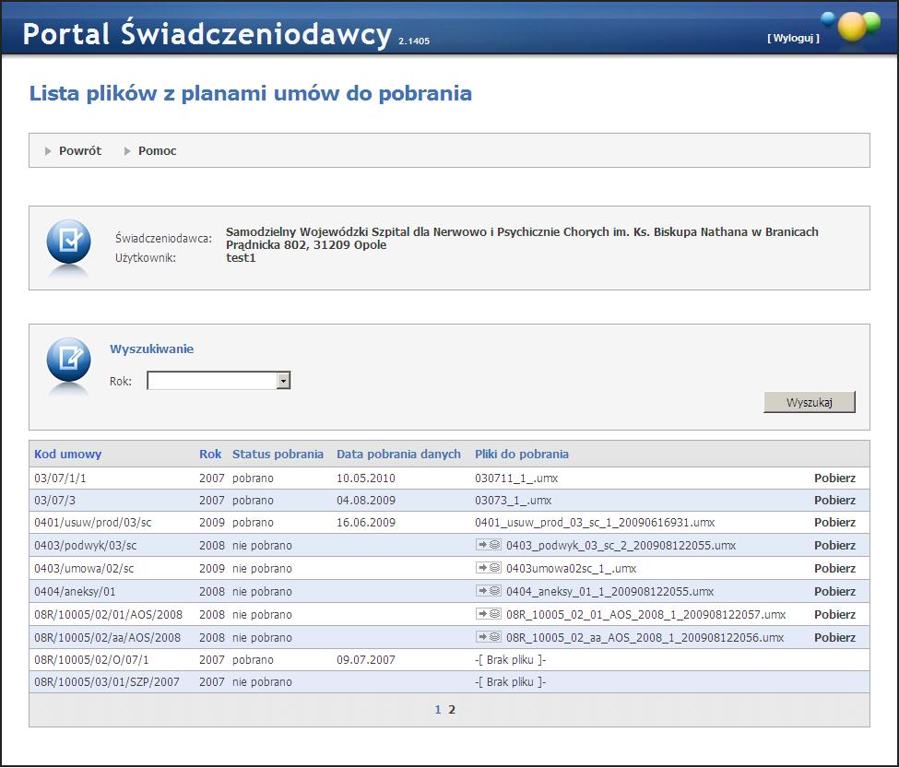
Task: Click Pobierz for 08R/10005/02/aa/AOS/2008 row
Action: (x=834, y=637)
